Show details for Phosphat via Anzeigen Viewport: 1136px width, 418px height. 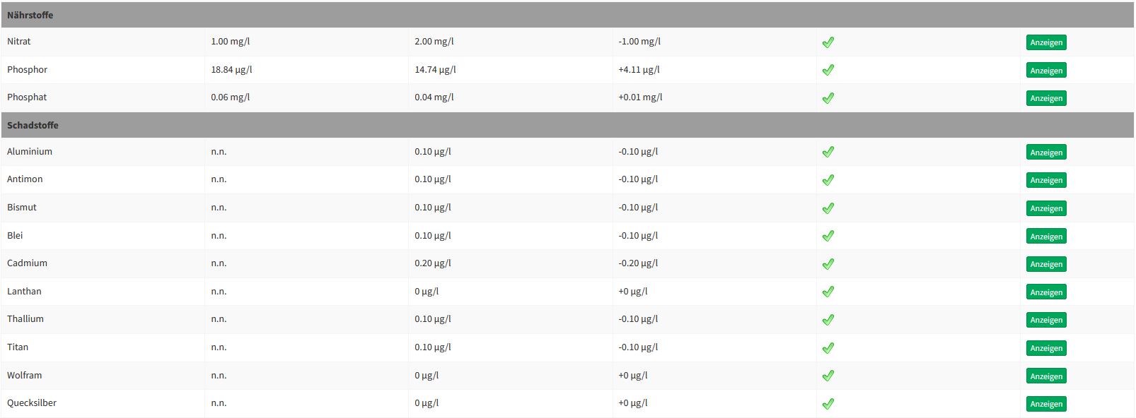pyautogui.click(x=1045, y=98)
